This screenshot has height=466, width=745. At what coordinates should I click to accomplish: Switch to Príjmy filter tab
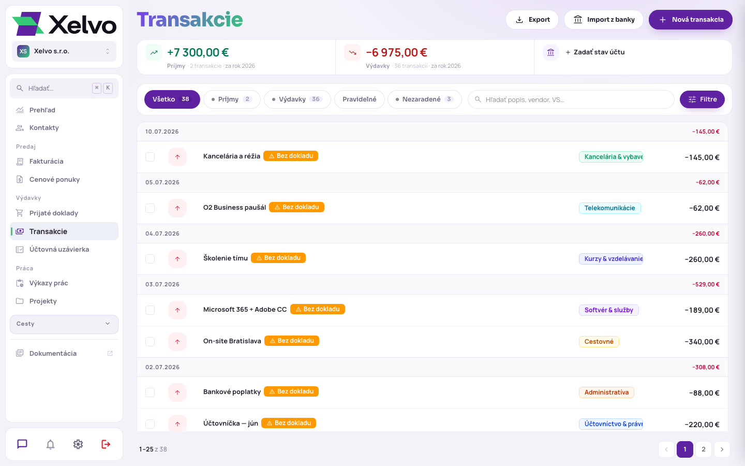[232, 99]
